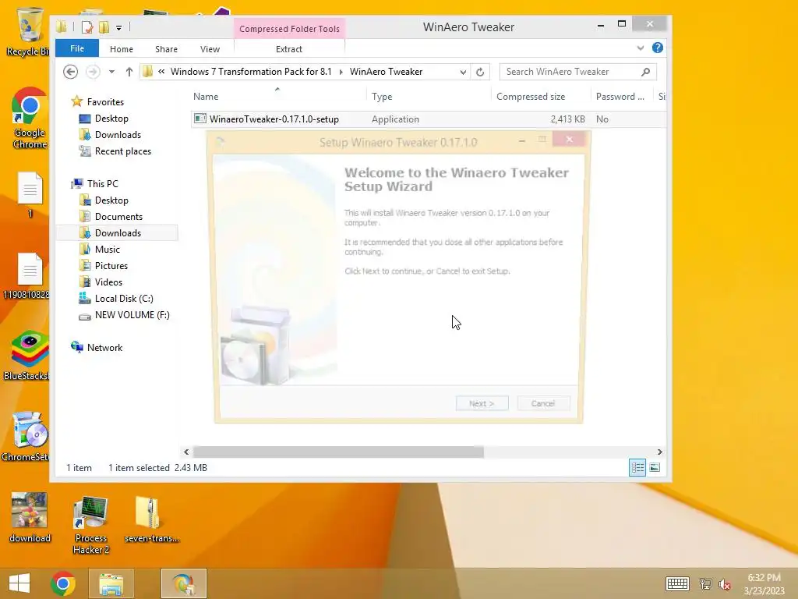Open the View ribbon tab

pyautogui.click(x=210, y=49)
